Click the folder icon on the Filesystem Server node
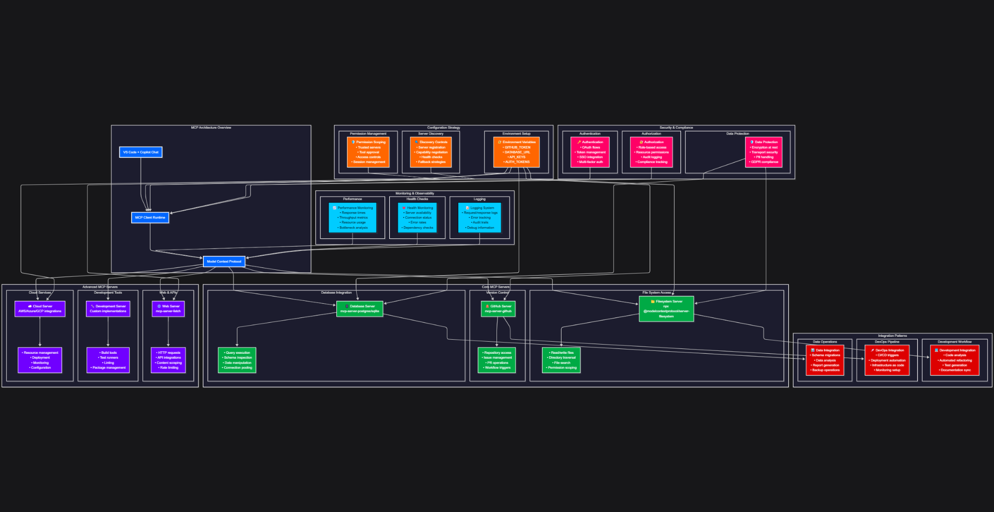Viewport: 994px width, 512px height. (652, 301)
